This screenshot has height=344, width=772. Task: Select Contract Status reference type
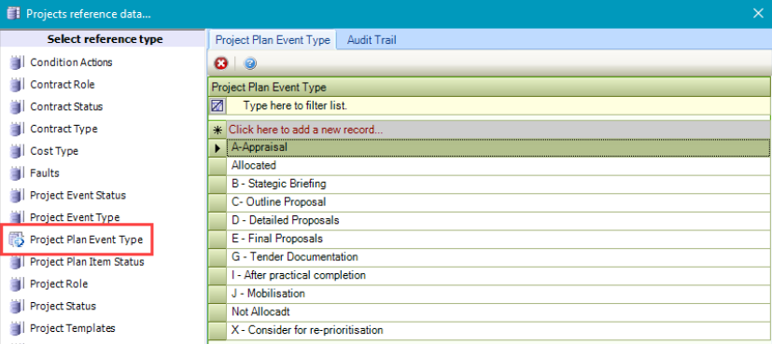pos(66,106)
